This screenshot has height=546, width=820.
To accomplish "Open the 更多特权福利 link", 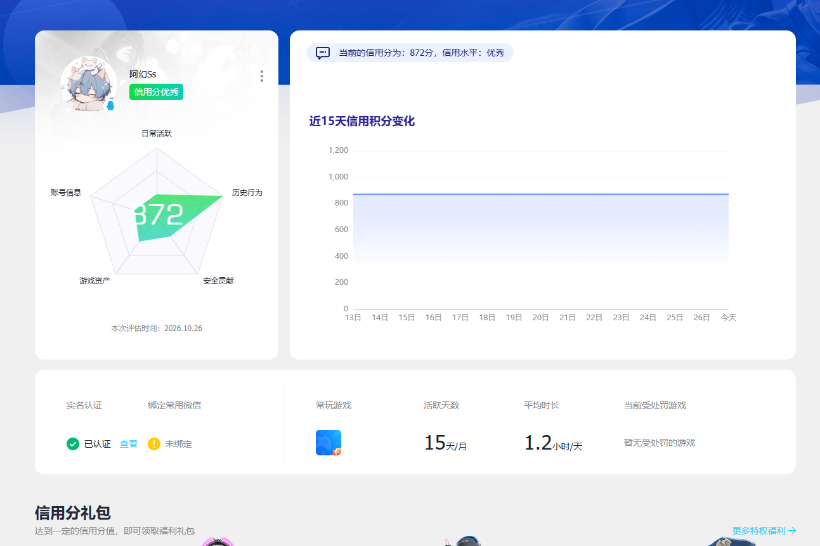I will 764,531.
